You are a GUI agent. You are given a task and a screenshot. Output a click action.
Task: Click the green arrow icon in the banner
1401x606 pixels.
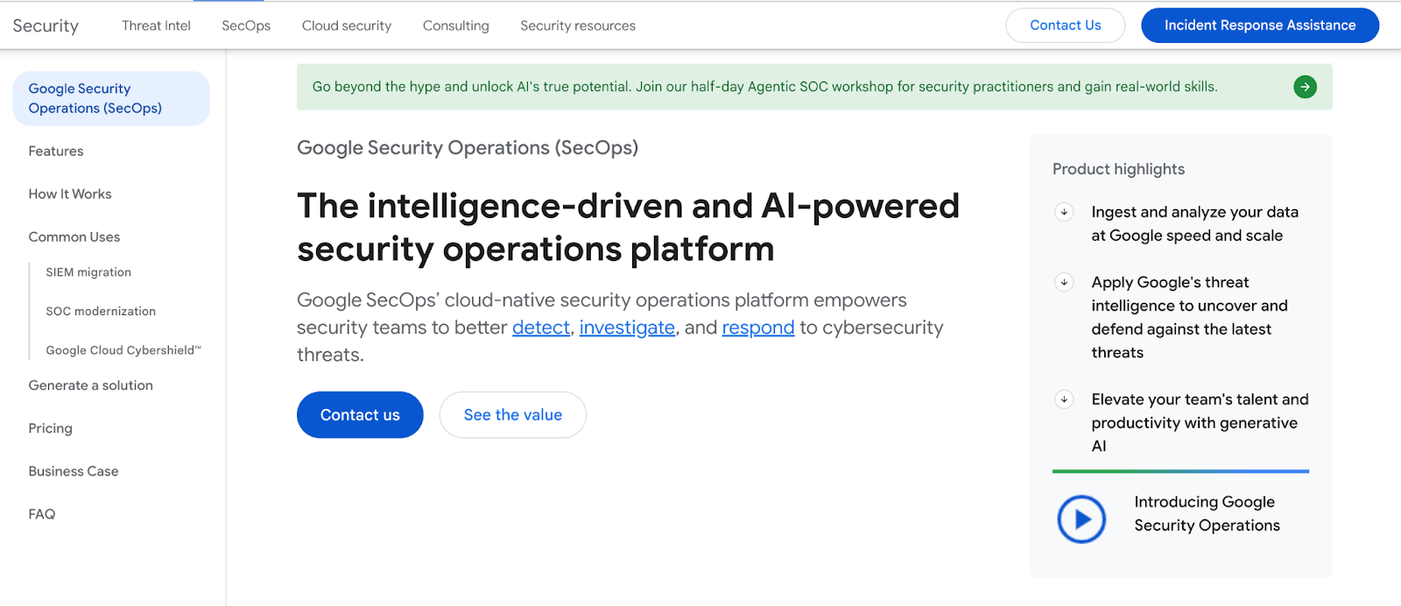1305,87
